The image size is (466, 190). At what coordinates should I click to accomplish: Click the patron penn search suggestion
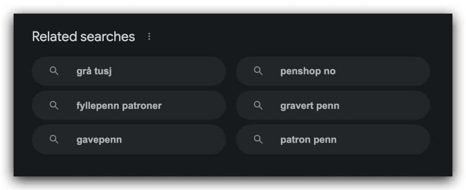point(308,140)
